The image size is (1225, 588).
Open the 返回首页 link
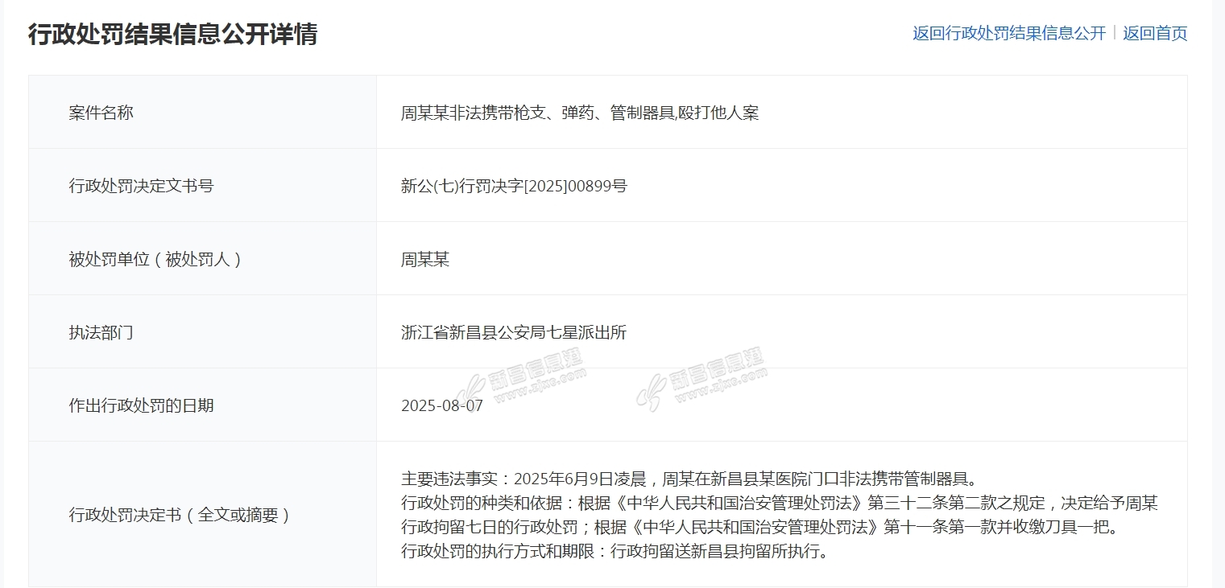click(x=1155, y=33)
